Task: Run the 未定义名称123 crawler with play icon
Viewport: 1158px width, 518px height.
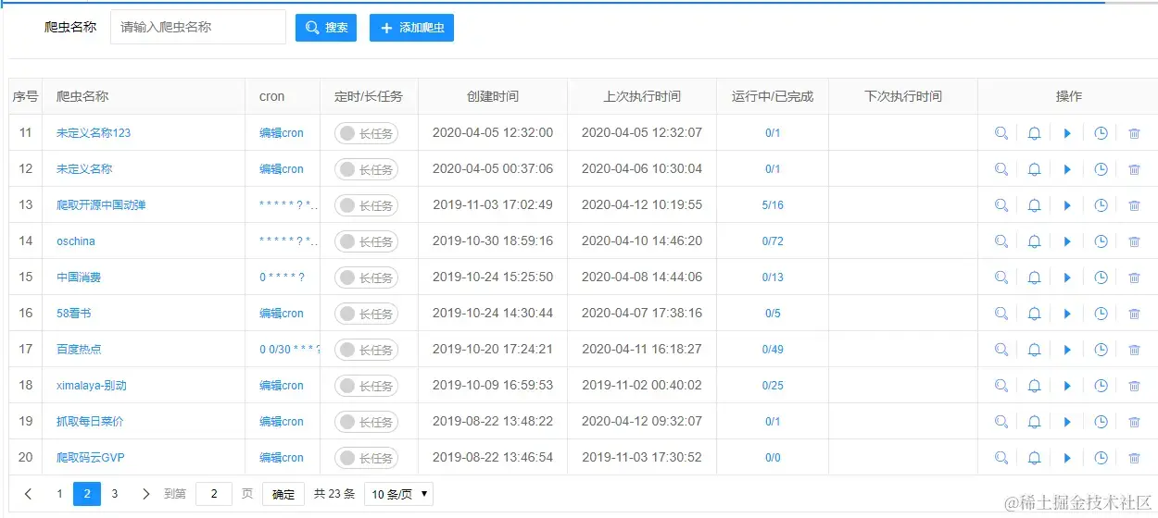Action: pos(1067,133)
